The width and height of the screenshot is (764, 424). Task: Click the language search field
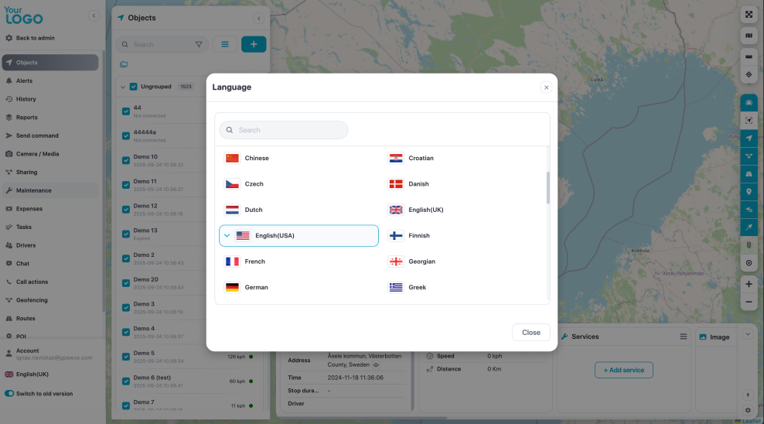click(x=284, y=130)
